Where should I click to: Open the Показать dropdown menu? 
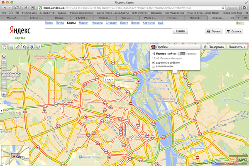pos(237,47)
